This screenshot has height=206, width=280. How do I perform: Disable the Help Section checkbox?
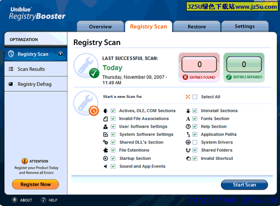[195, 127]
